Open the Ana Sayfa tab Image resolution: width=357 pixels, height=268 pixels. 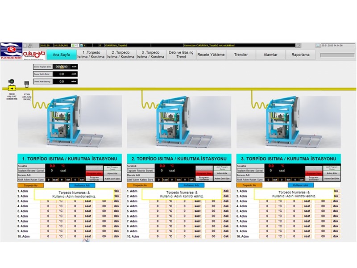61,54
